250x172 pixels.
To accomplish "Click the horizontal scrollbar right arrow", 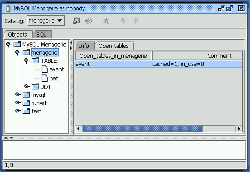I will 239,129.
